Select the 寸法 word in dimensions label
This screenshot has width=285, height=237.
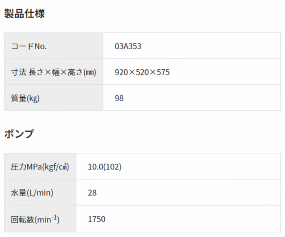pyautogui.click(x=18, y=72)
